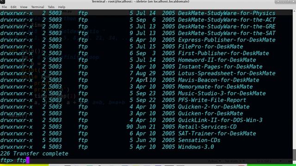
Task: Open the Edit menu
Action: point(13,7)
